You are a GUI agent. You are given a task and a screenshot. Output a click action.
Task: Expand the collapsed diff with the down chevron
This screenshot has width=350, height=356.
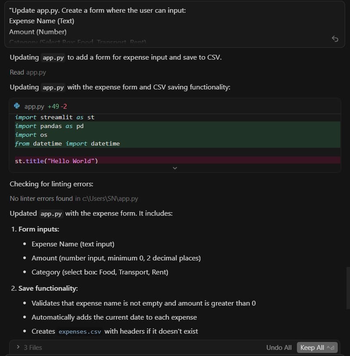click(x=175, y=167)
